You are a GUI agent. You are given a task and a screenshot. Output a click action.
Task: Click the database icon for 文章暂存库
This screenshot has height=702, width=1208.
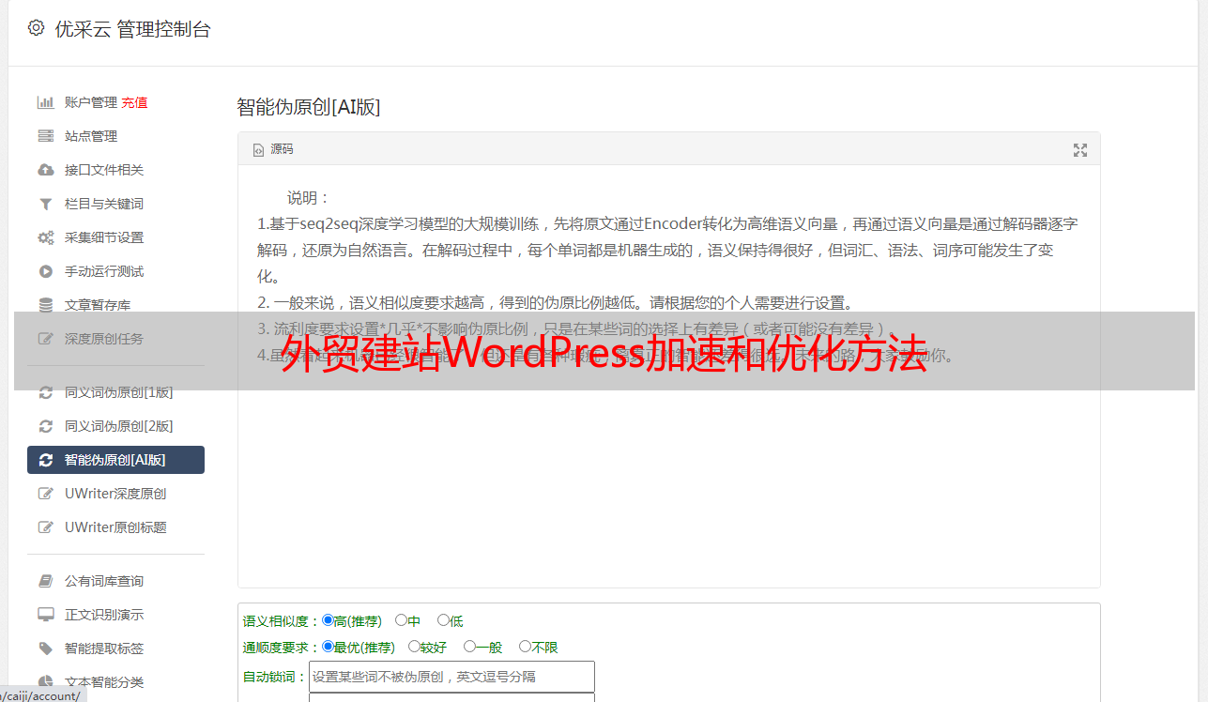(45, 305)
